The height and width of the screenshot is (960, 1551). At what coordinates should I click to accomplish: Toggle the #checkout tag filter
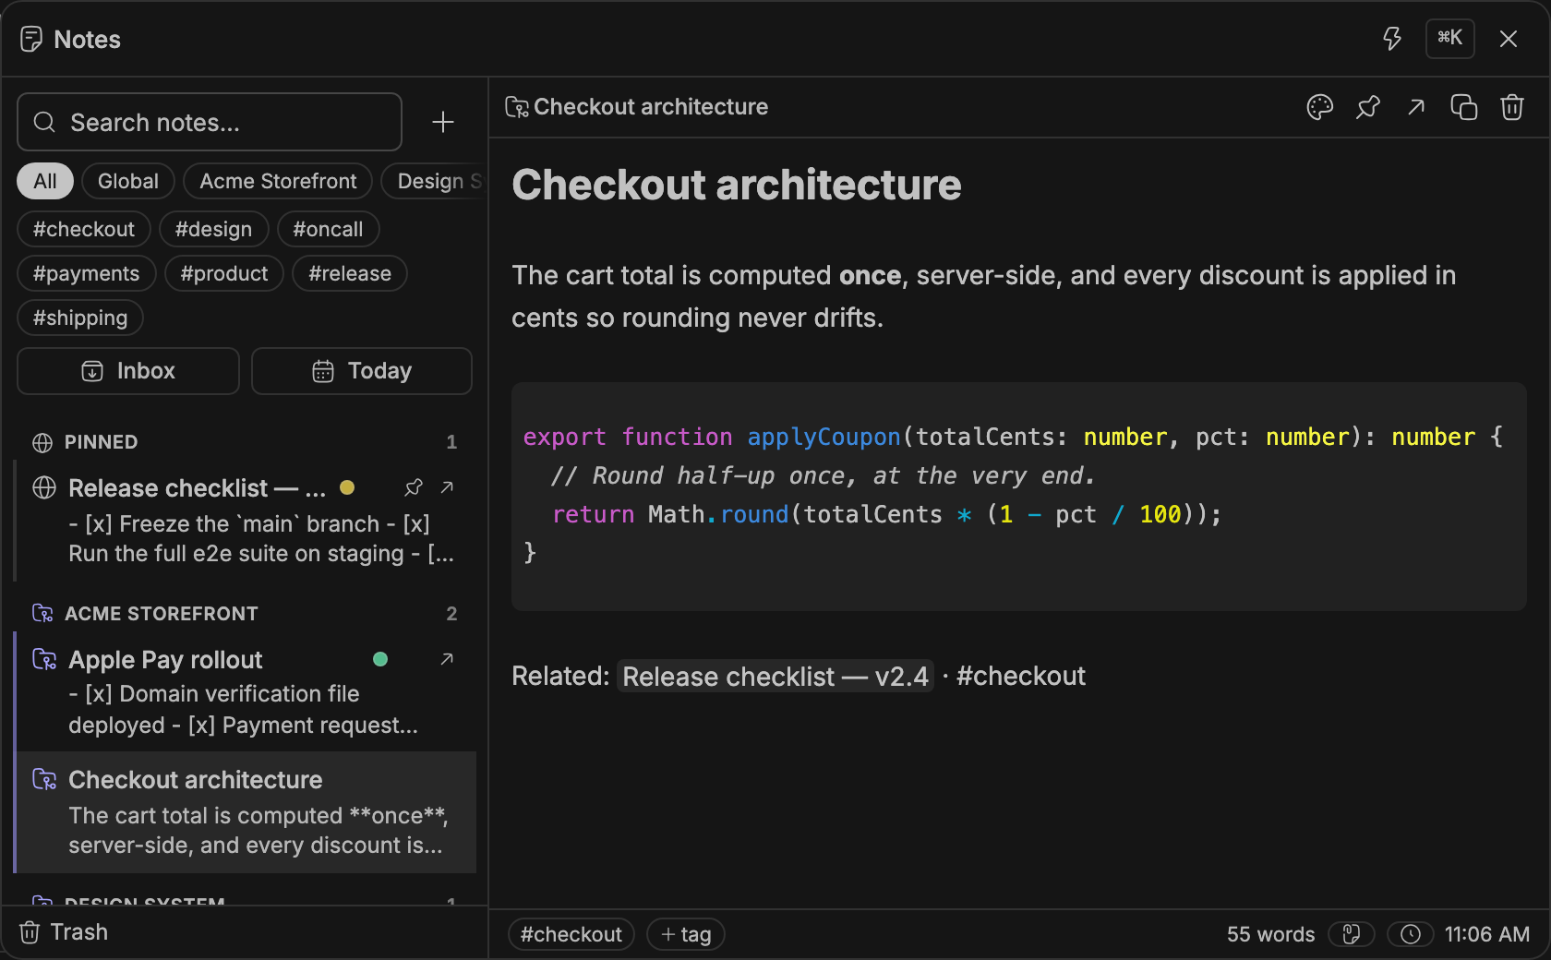point(83,229)
